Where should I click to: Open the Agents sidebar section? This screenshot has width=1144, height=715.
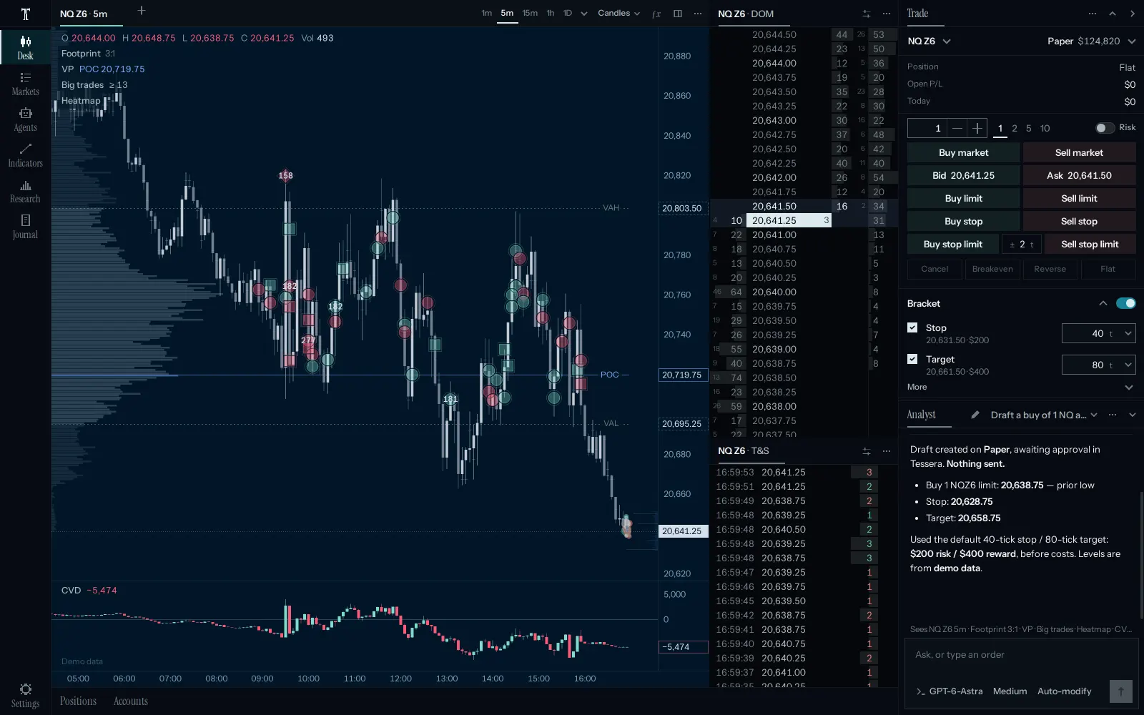tap(25, 119)
